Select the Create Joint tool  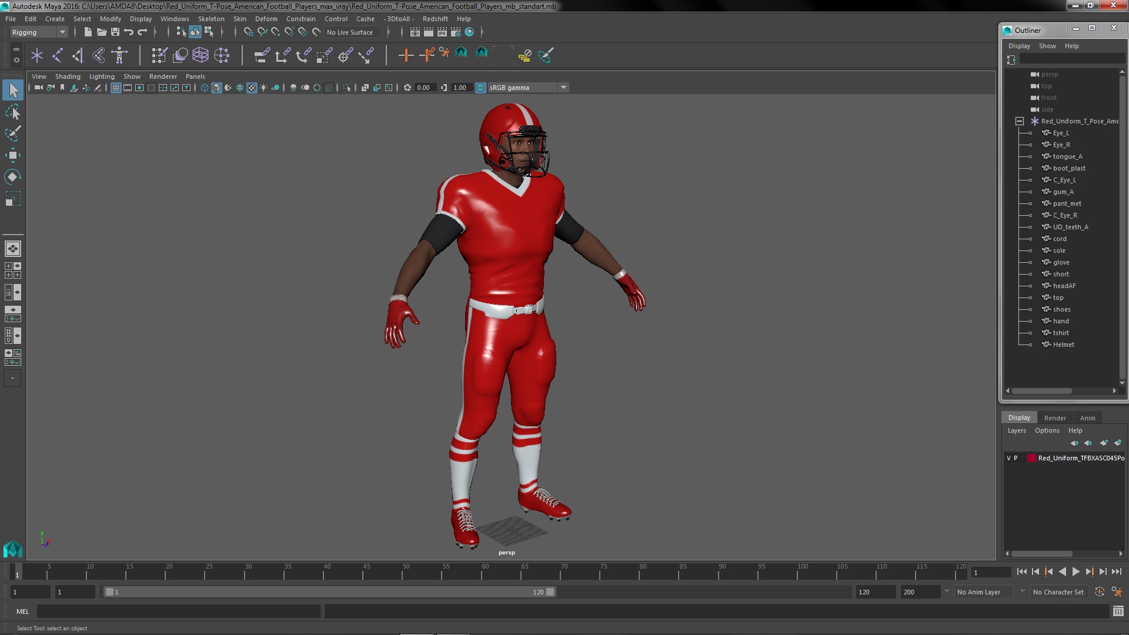58,55
